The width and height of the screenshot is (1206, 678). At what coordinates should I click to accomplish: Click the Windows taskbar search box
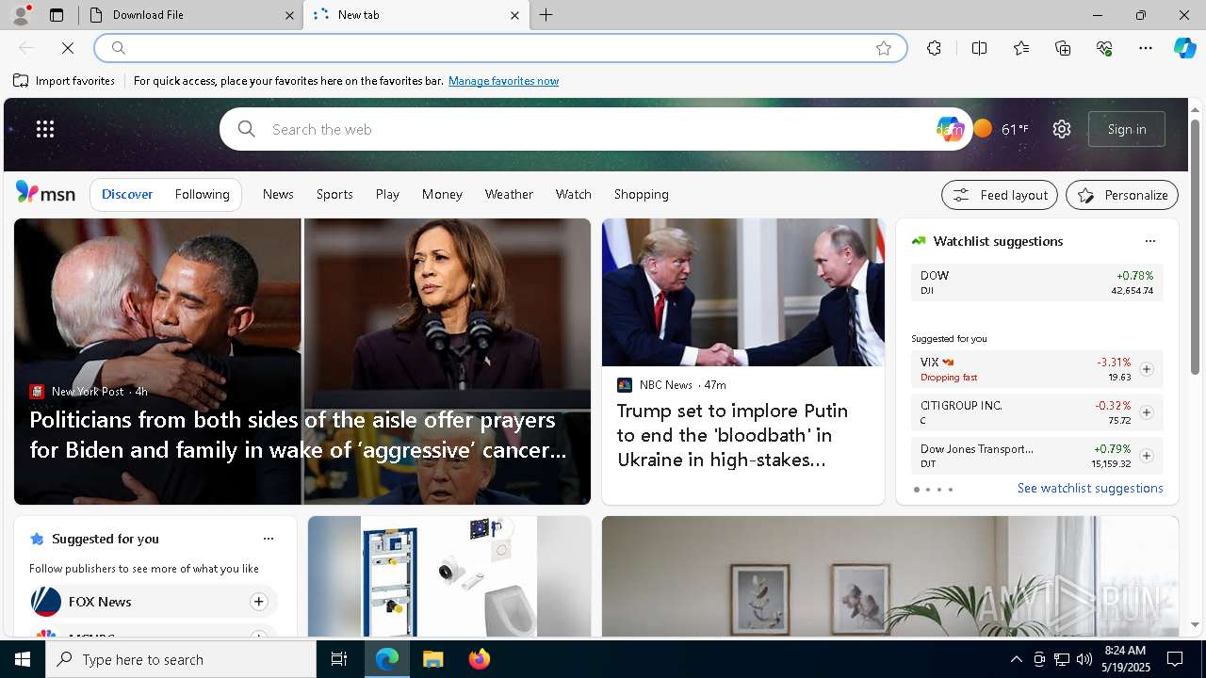point(181,659)
